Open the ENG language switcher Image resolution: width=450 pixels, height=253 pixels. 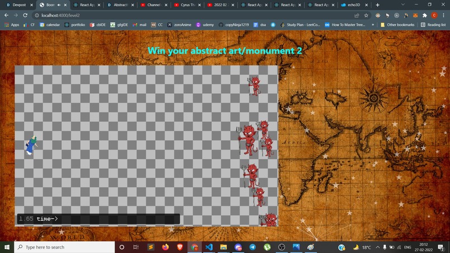407,247
